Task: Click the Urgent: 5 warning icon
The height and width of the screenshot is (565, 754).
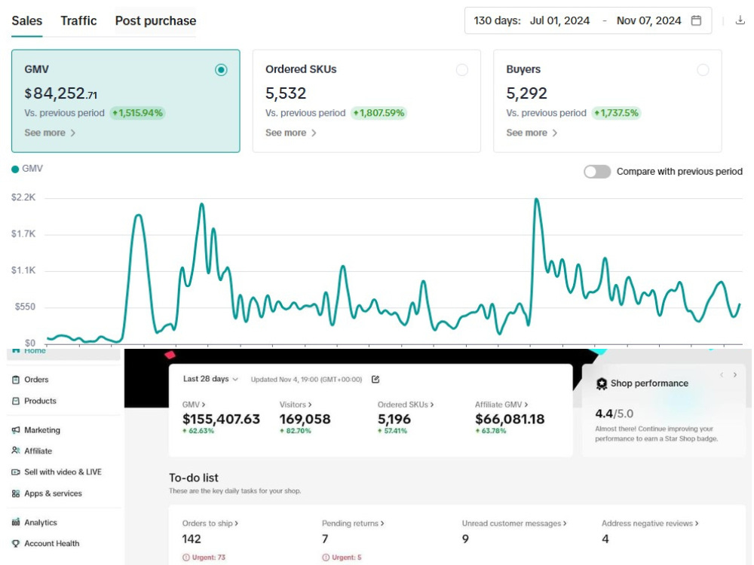Action: point(326,557)
